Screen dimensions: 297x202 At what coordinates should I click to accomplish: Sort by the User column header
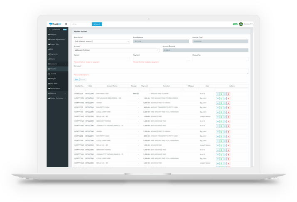[207, 86]
